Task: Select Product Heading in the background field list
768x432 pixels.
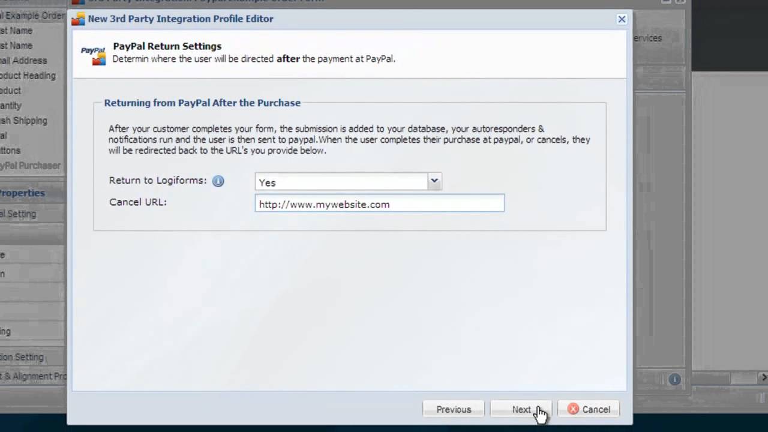Action: [28, 76]
